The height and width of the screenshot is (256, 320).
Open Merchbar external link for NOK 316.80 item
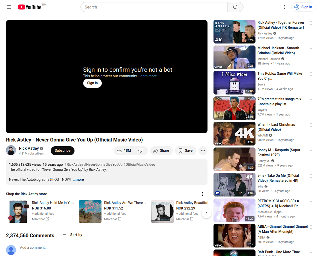pyautogui.click(x=40, y=219)
